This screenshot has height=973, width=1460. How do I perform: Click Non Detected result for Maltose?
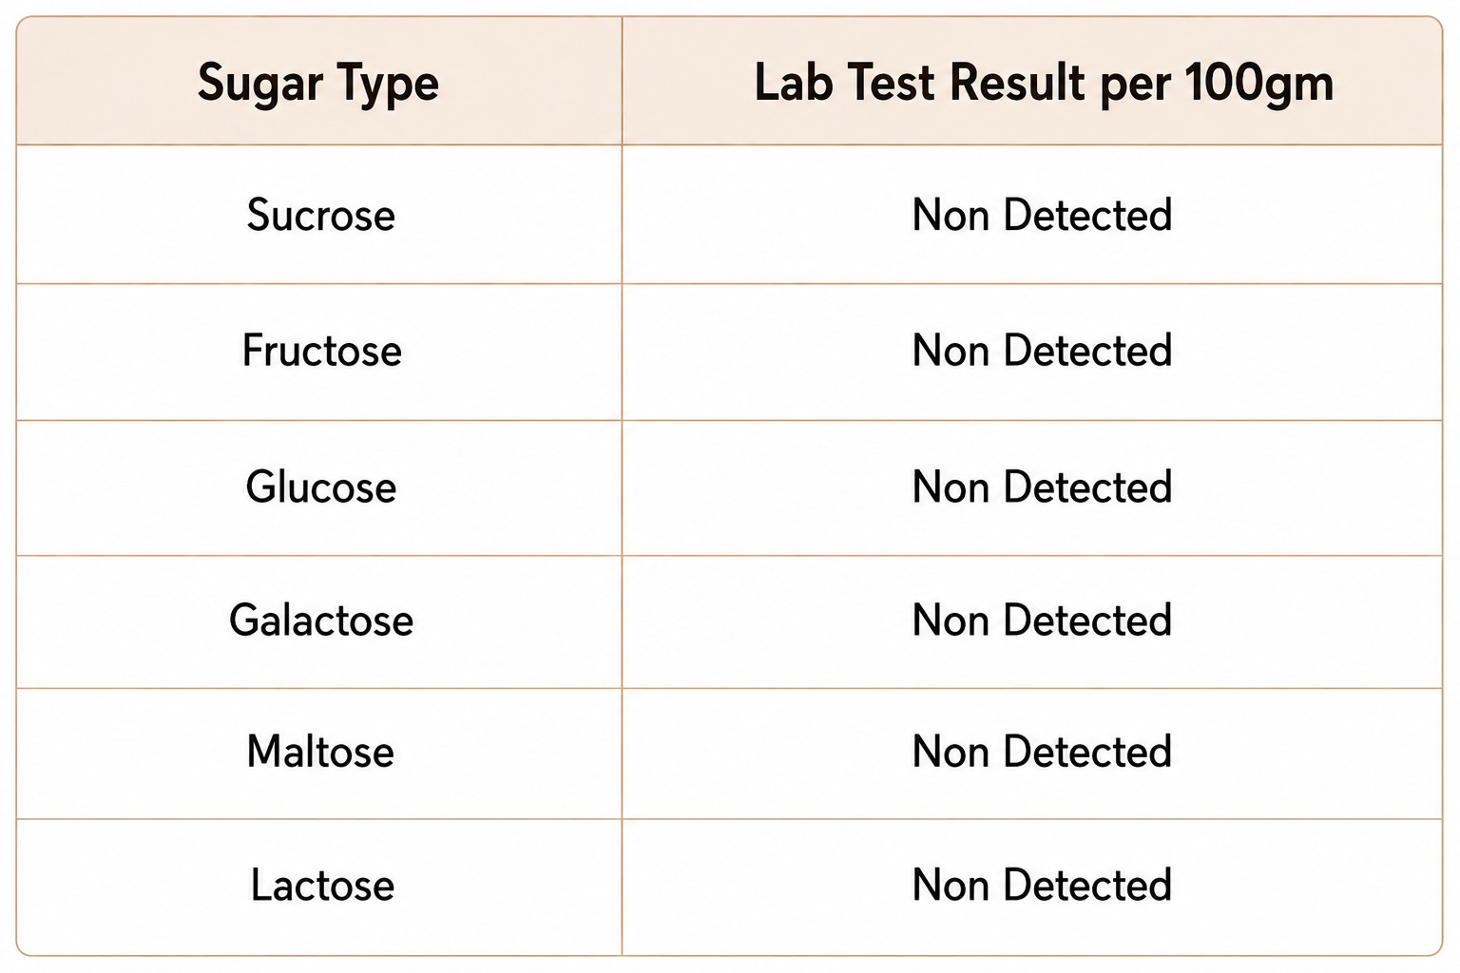(1042, 752)
